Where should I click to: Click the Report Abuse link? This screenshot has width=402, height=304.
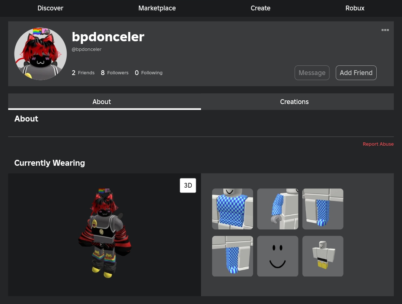coord(378,144)
